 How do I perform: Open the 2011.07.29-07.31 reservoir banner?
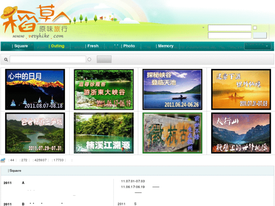tap(35, 133)
